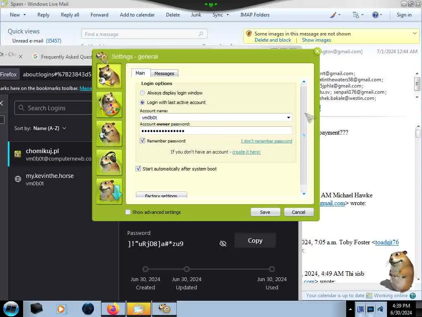Click the Windows Start orb
Screen dimensions: 422x317
coord(11,309)
